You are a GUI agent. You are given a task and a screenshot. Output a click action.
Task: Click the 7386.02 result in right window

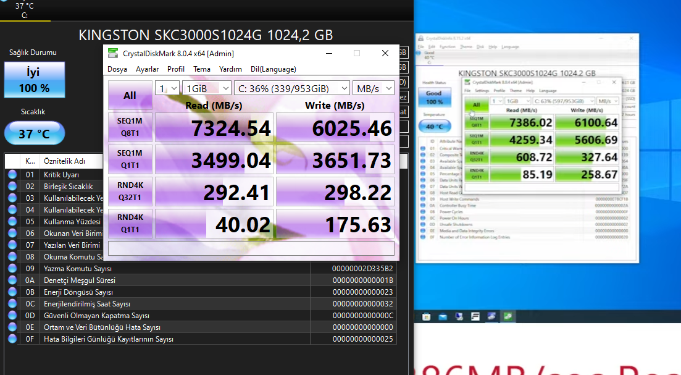(522, 122)
